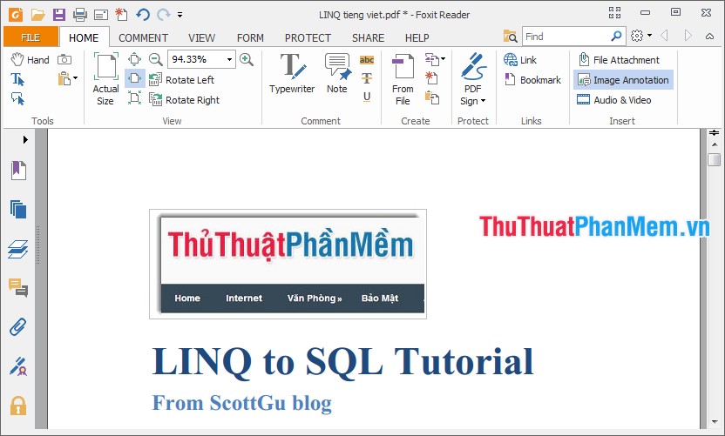This screenshot has width=725, height=436.
Task: Activate the Typewriter tool
Action: pos(292,74)
